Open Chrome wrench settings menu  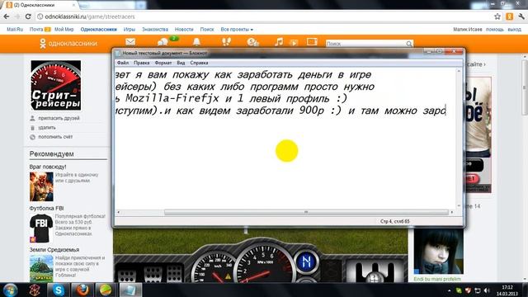521,16
